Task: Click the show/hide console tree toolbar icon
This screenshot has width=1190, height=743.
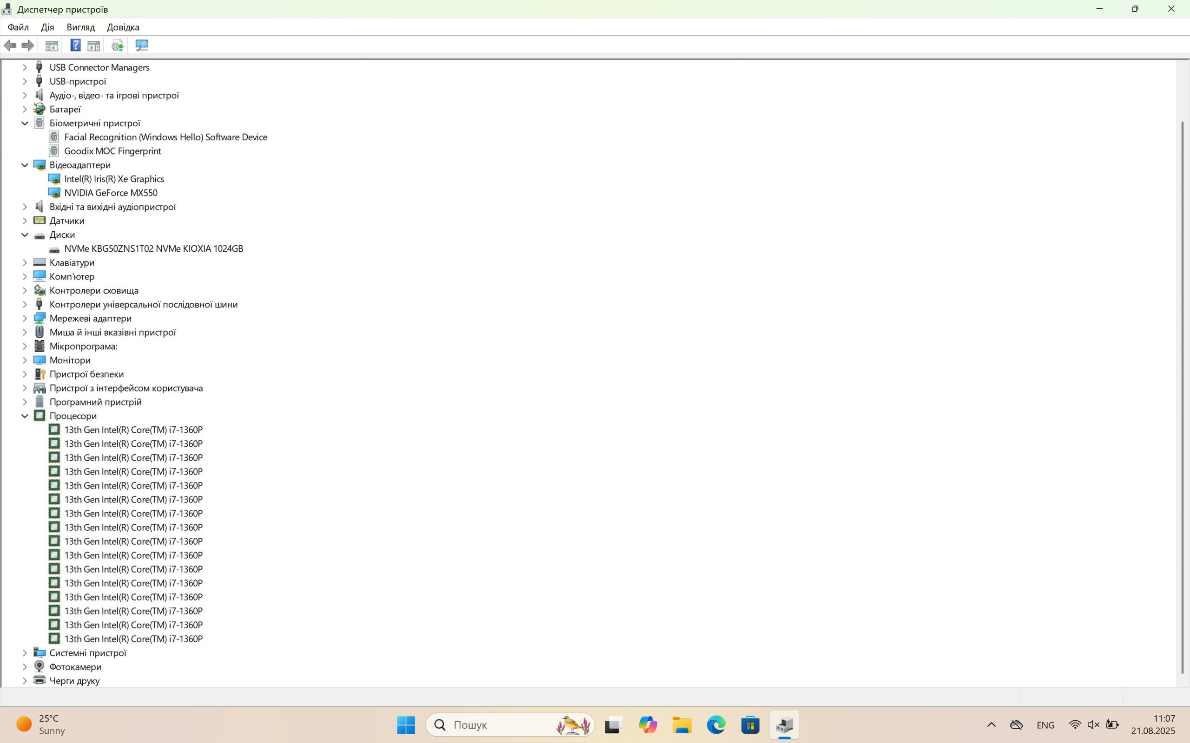Action: [x=52, y=46]
